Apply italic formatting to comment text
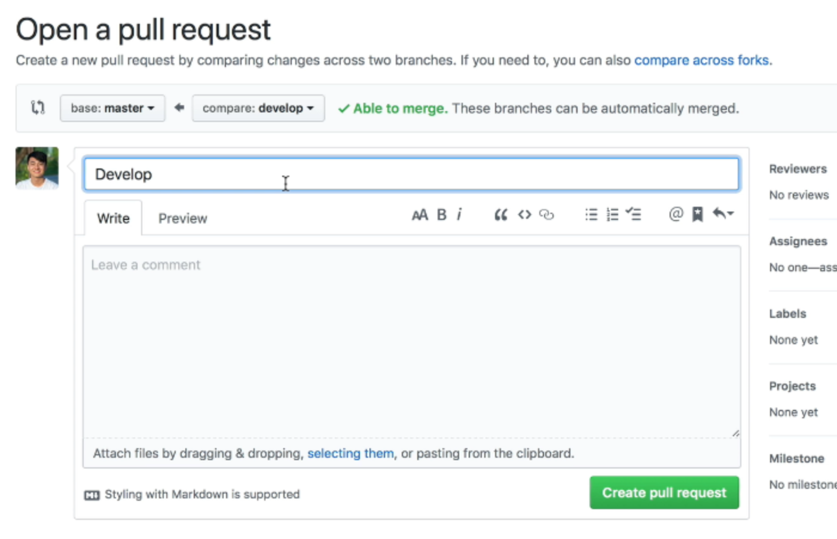The width and height of the screenshot is (837, 539). (459, 215)
